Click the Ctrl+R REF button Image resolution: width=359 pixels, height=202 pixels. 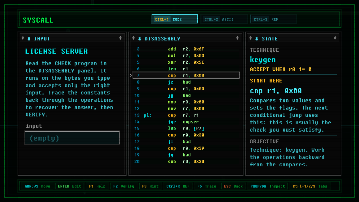pyautogui.click(x=178, y=186)
